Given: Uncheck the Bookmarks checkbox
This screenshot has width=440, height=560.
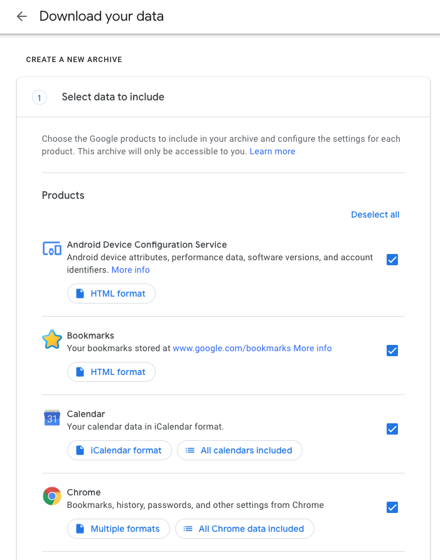Looking at the screenshot, I should [392, 351].
